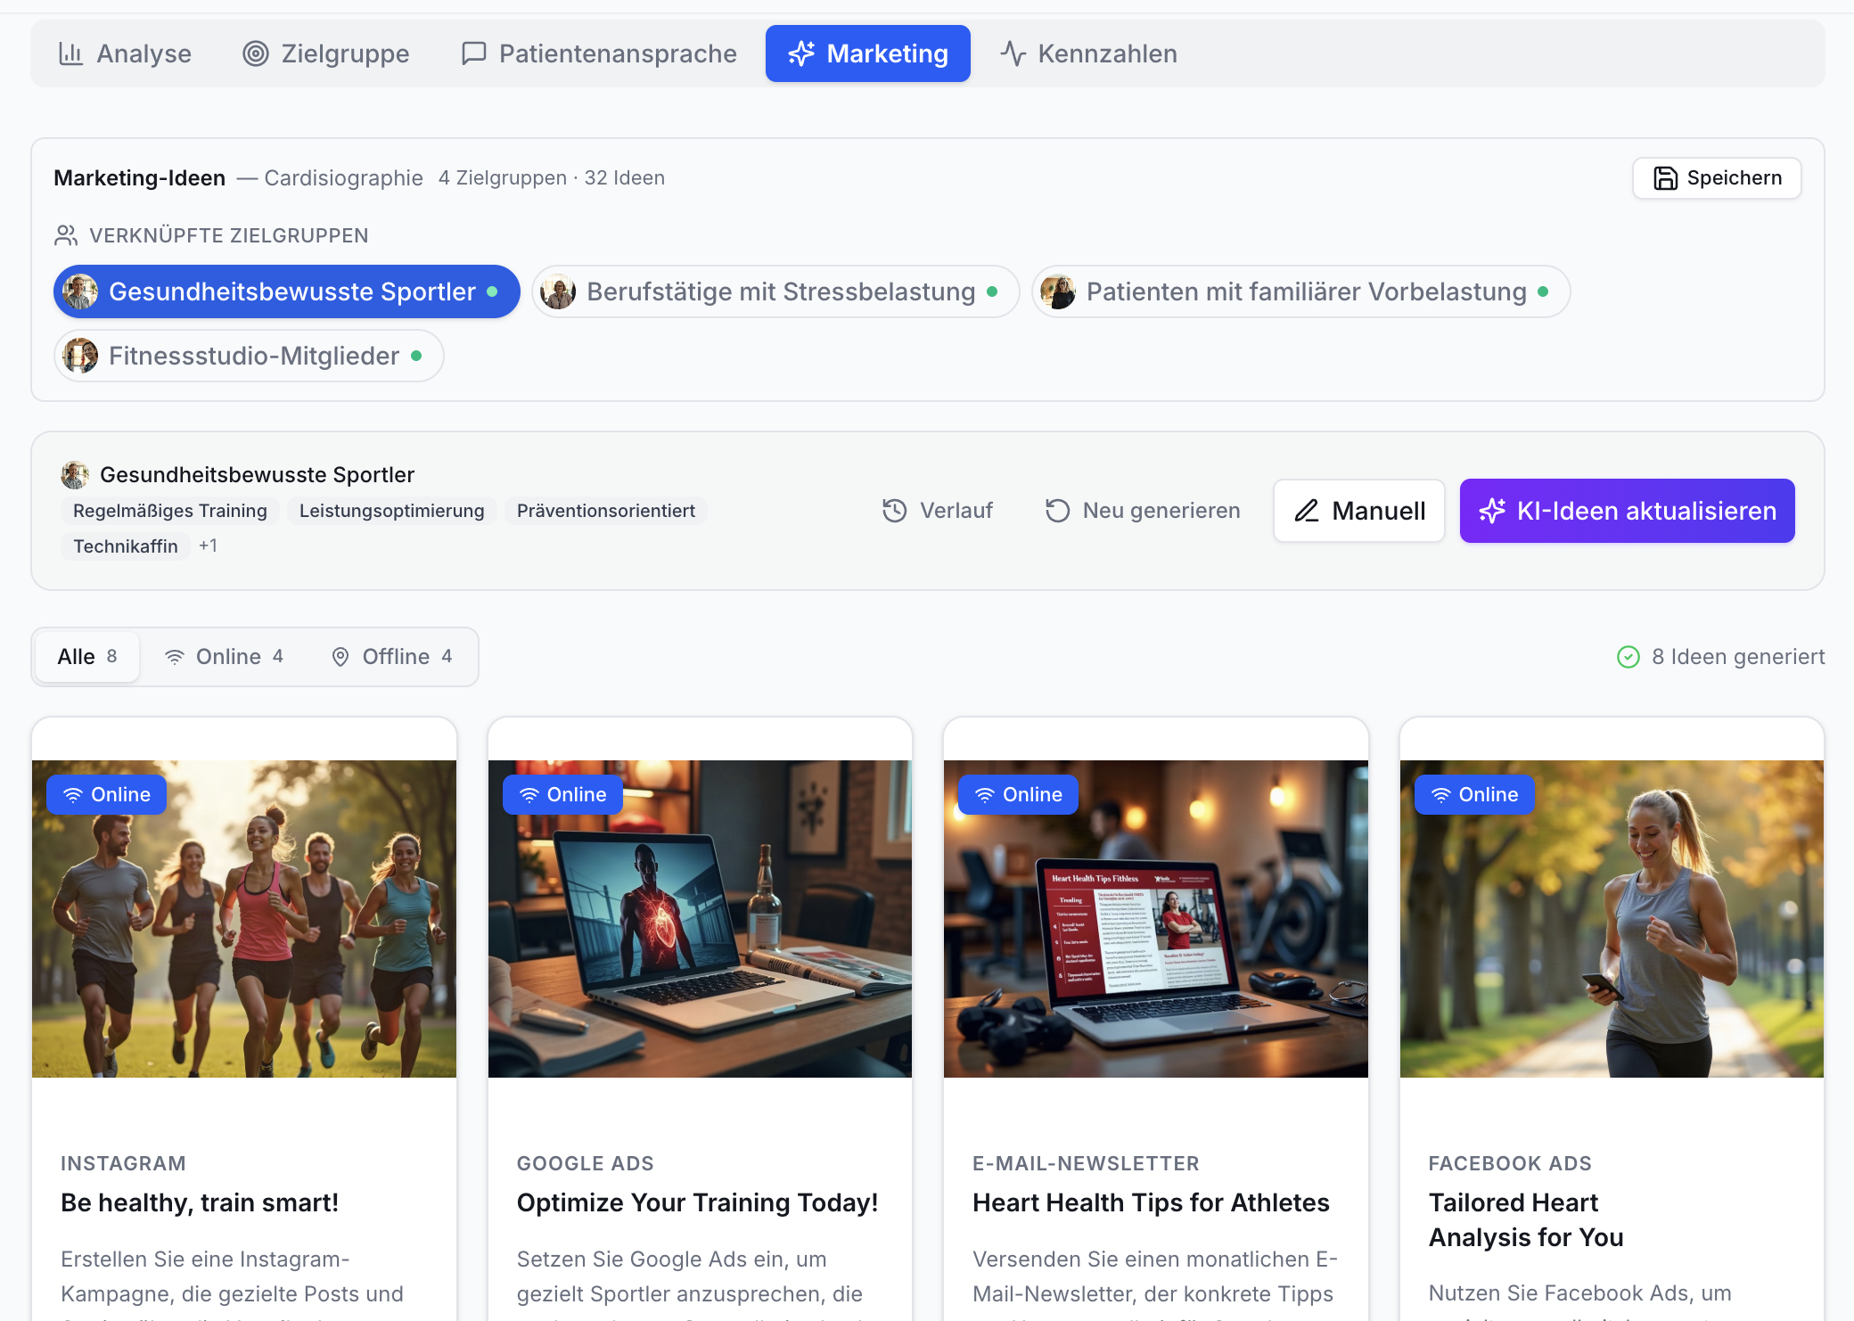
Task: Choose Patienten mit familiärer Vorbelastung group
Action: pyautogui.click(x=1300, y=291)
